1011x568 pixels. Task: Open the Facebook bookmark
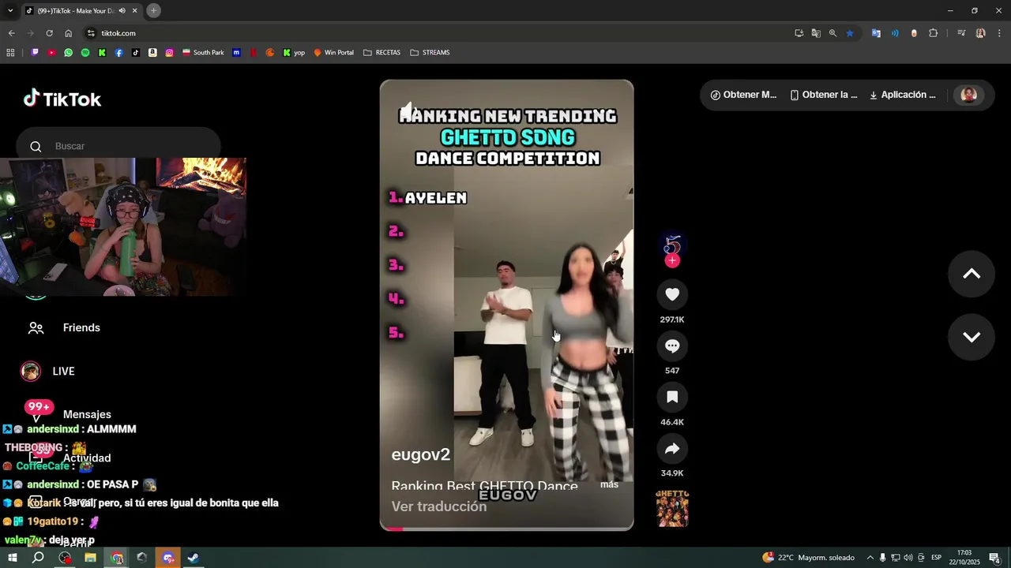click(x=119, y=53)
